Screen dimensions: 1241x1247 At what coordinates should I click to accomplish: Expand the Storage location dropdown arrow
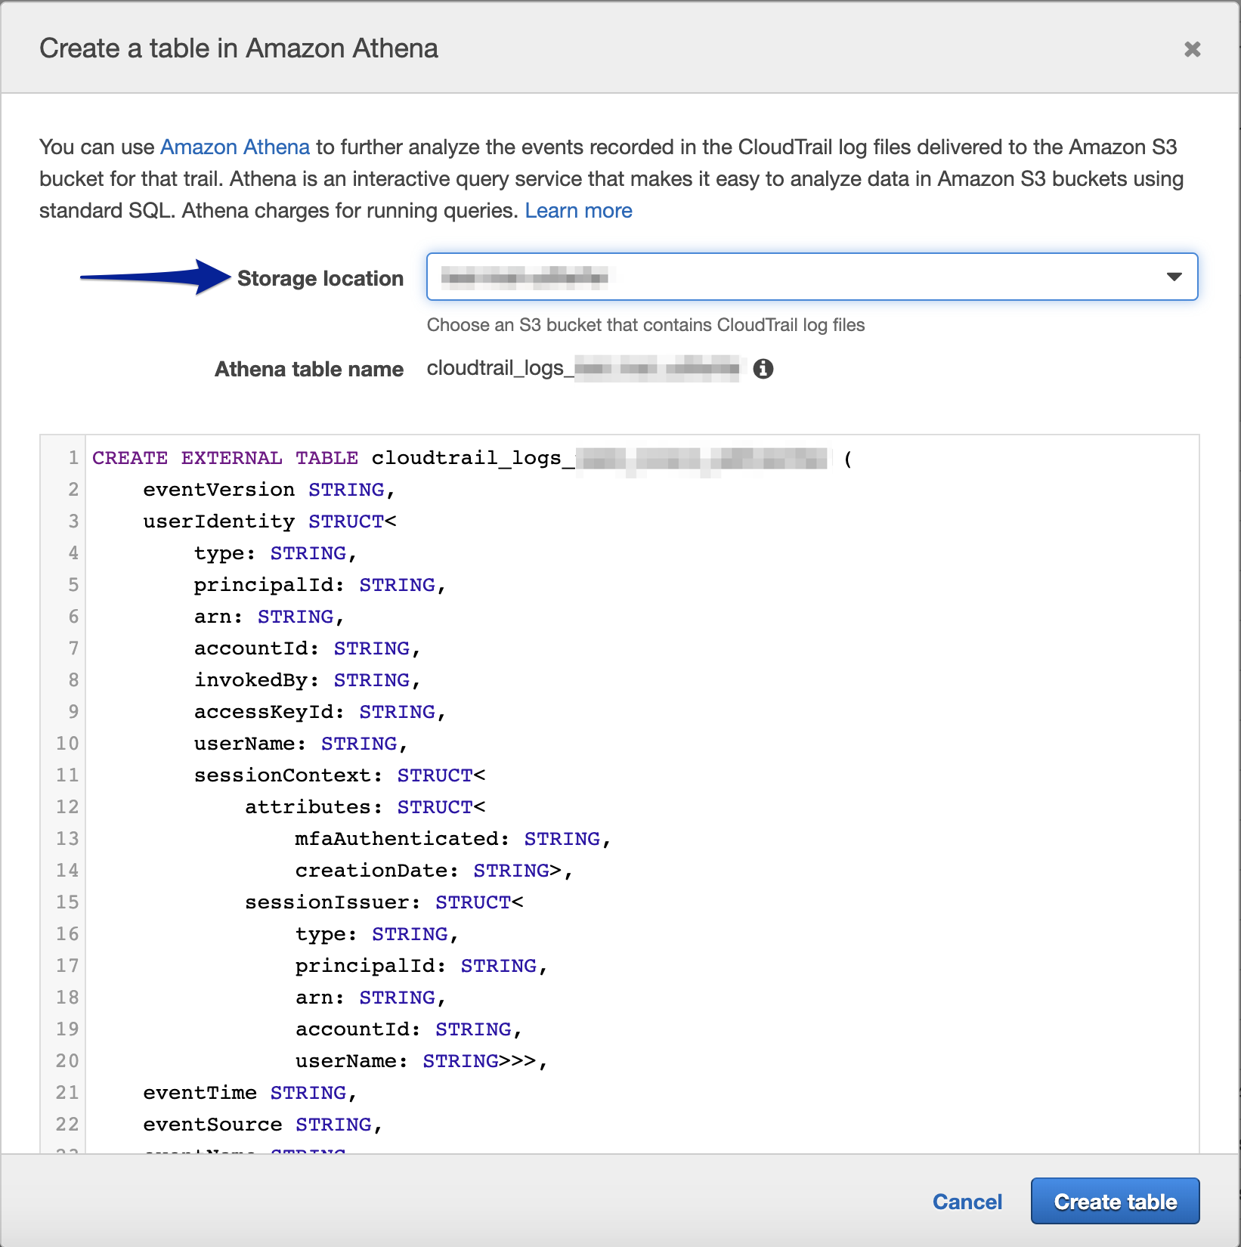pyautogui.click(x=1174, y=277)
